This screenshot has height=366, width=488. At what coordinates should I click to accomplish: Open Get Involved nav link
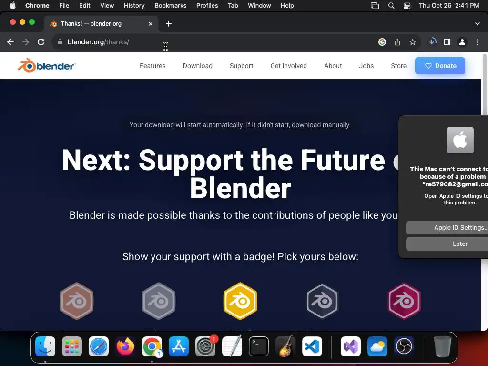(288, 66)
